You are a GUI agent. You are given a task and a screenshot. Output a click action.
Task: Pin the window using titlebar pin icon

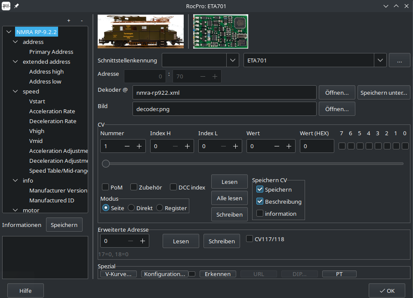click(17, 6)
